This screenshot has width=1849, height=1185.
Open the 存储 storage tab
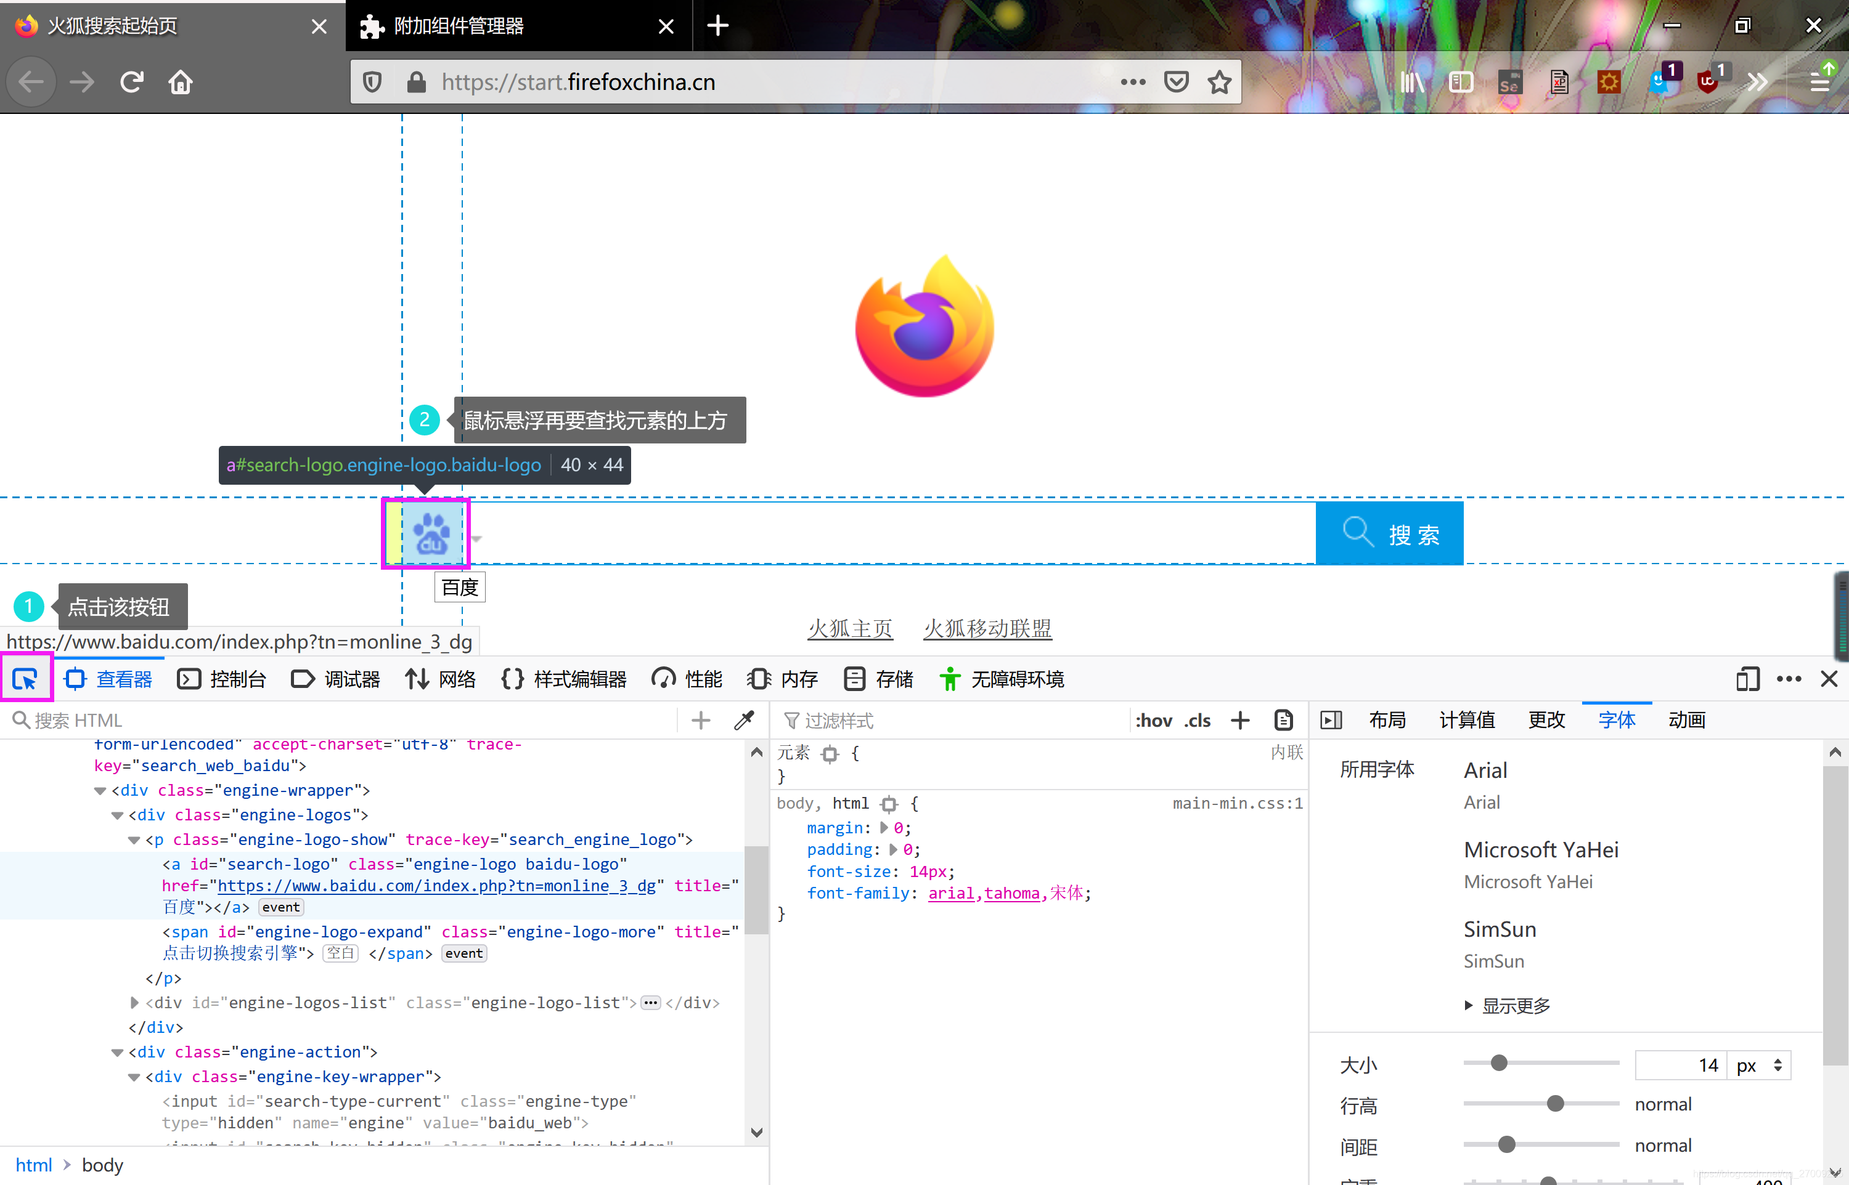pyautogui.click(x=878, y=679)
